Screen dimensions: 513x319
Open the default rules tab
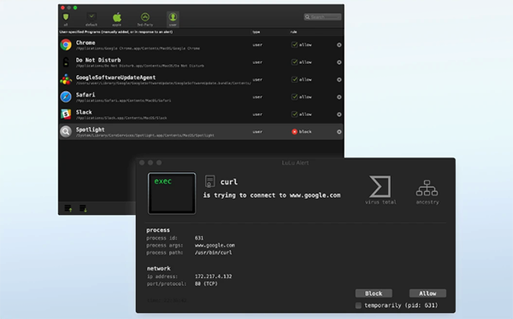[91, 20]
